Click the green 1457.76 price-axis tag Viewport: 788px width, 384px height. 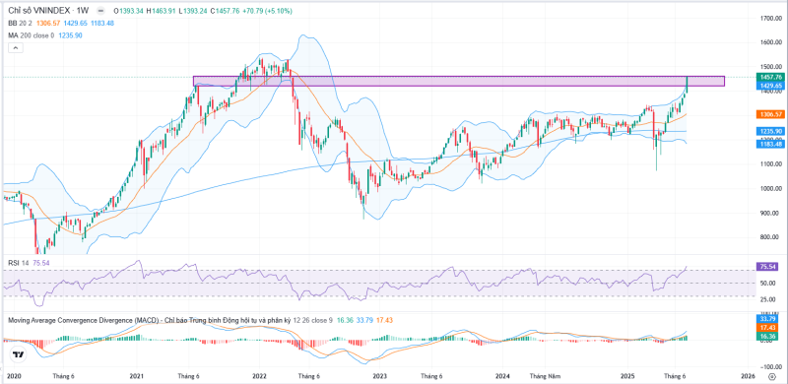pos(770,78)
